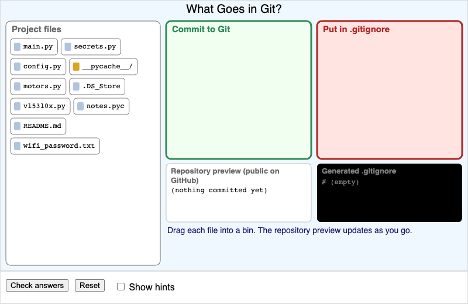Click the file icon on wifi_password.txt chip

(x=18, y=146)
